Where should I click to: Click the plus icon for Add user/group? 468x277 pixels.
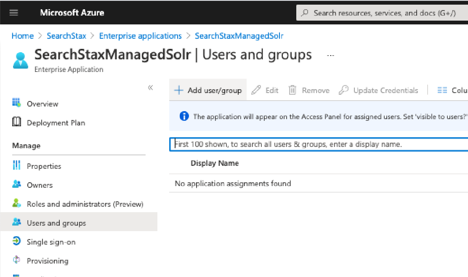[179, 90]
